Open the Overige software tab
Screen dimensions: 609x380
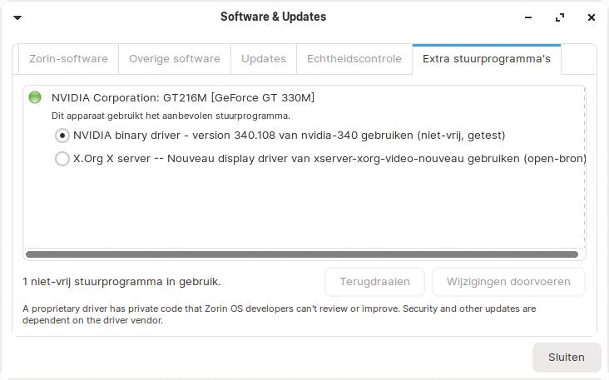point(175,59)
